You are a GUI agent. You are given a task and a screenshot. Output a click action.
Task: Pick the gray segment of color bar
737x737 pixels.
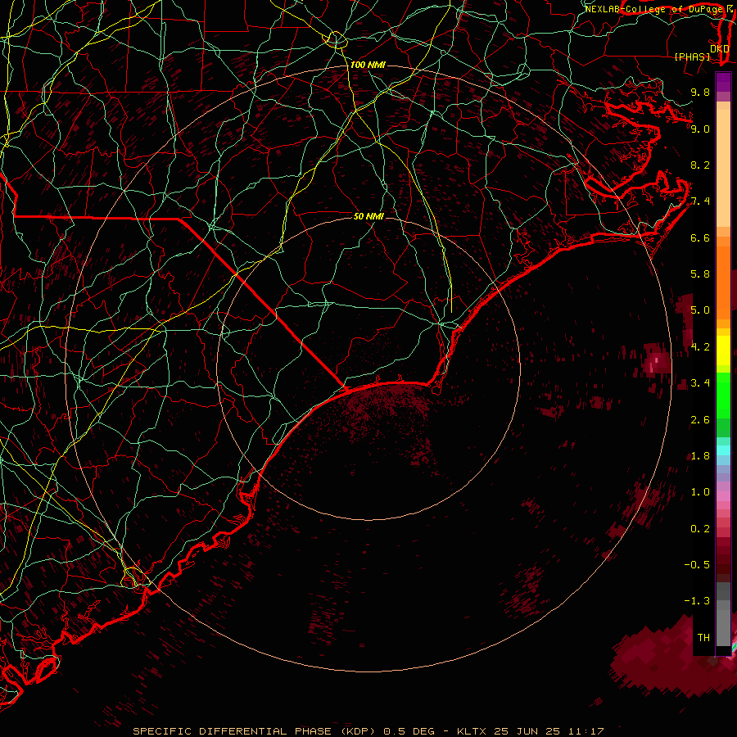[723, 616]
